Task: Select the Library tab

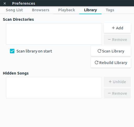Action: 90,10
